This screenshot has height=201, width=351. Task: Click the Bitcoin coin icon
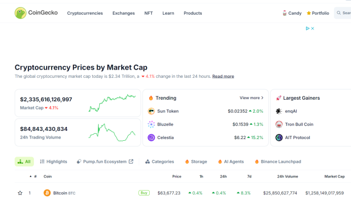[47, 193]
